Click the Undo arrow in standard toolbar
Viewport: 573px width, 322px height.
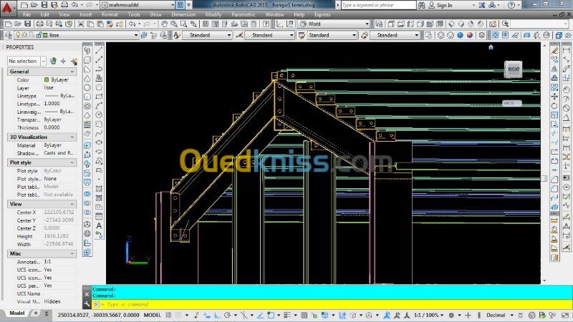[133, 24]
